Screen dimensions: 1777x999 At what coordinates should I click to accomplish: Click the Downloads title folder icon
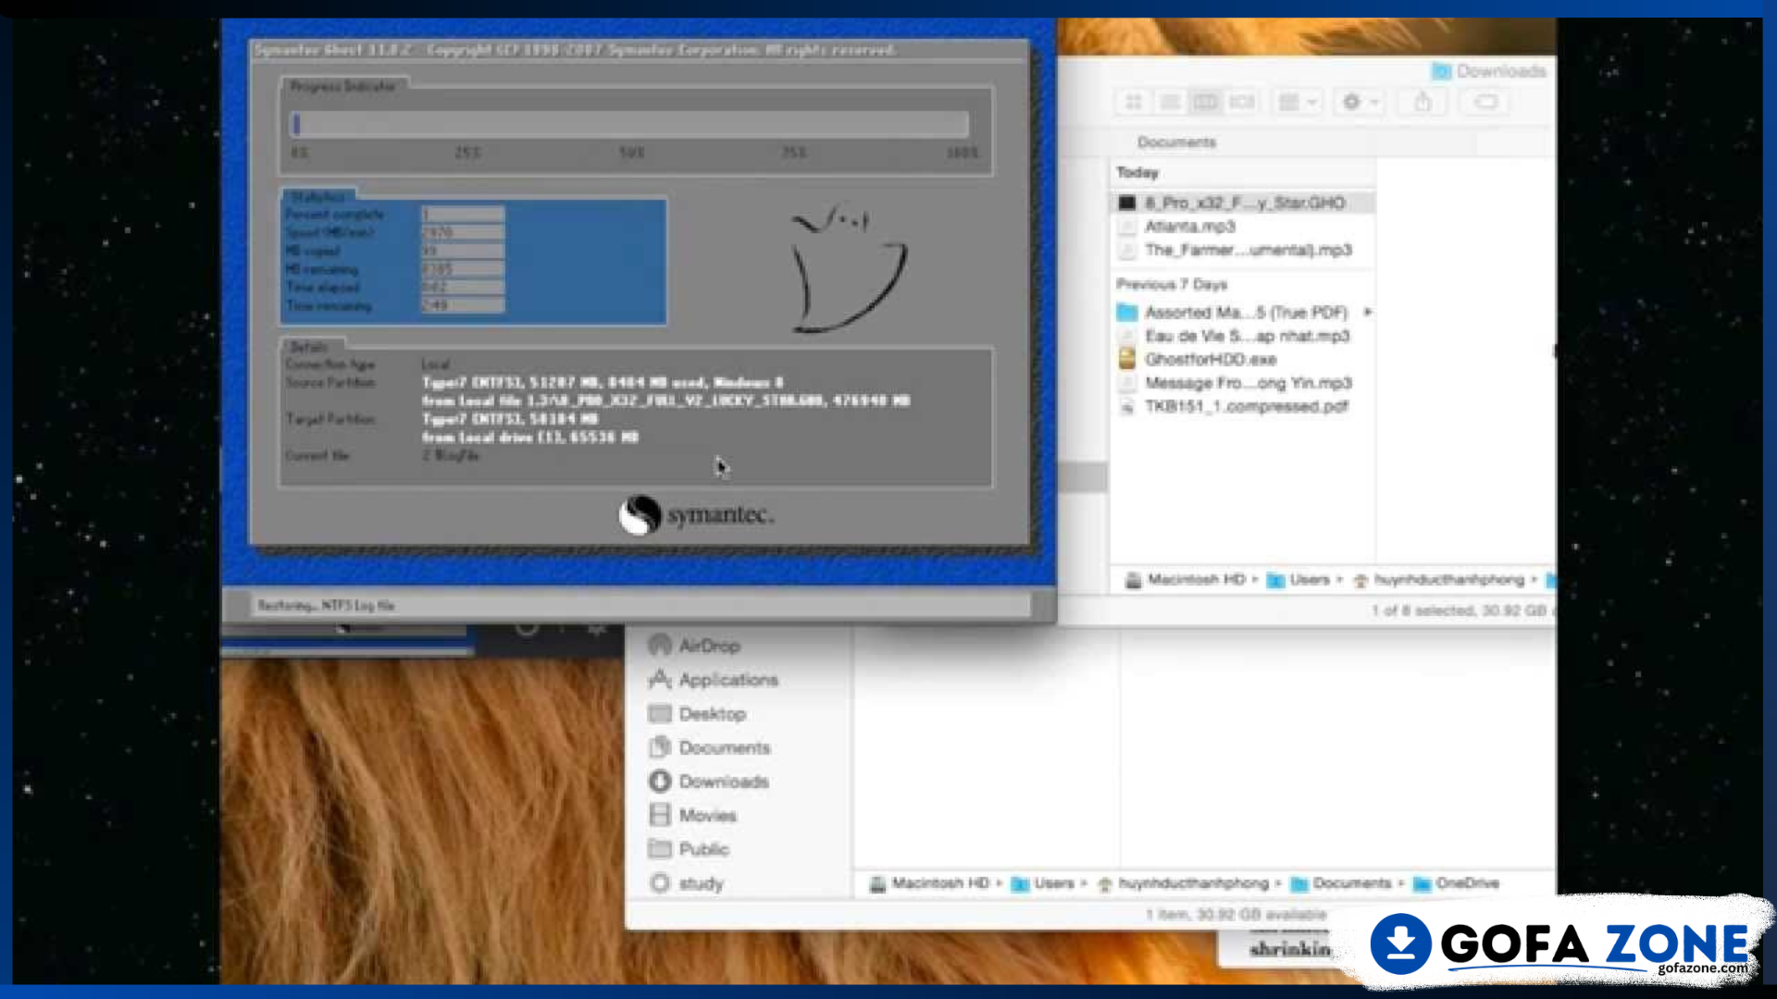[x=1441, y=71]
